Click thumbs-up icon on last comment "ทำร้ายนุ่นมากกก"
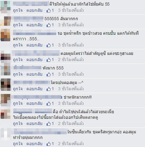This screenshot has width=145, height=147. click(48, 144)
